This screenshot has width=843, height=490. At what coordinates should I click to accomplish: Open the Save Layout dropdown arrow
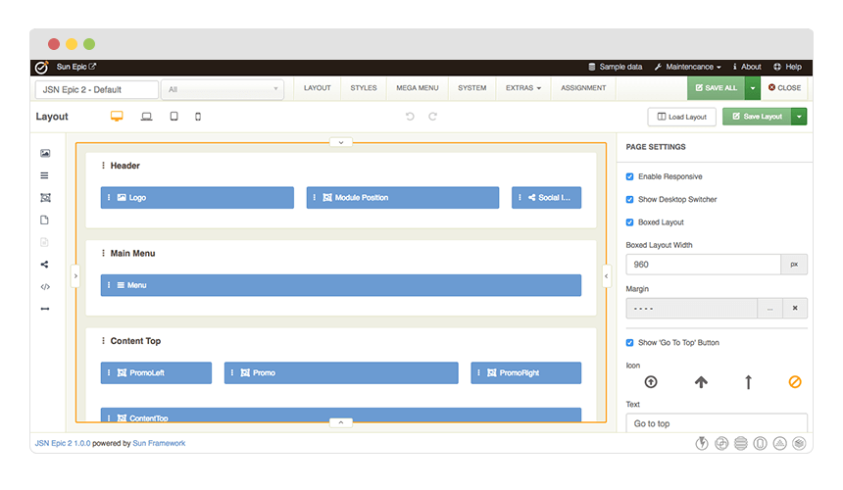pos(800,117)
